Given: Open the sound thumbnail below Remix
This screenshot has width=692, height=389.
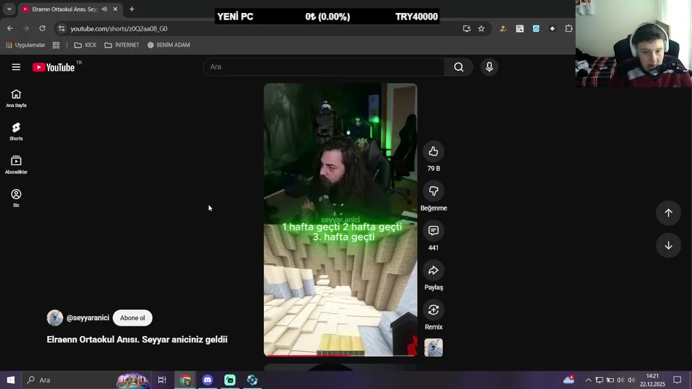Looking at the screenshot, I should (x=434, y=347).
